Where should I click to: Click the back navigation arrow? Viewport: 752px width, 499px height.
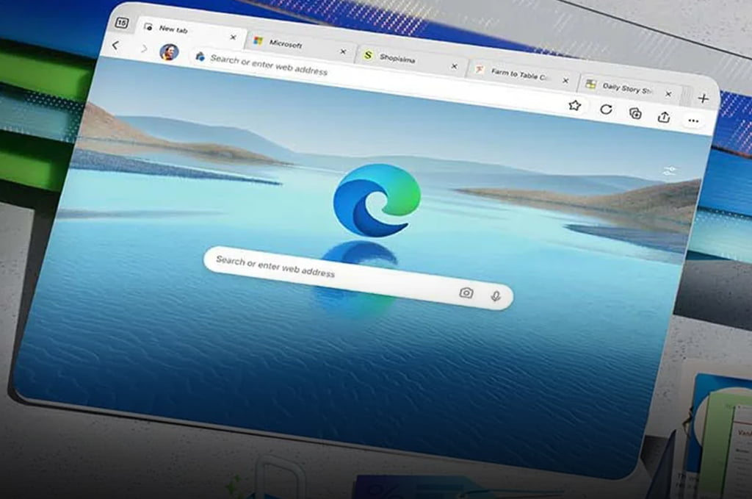click(115, 46)
